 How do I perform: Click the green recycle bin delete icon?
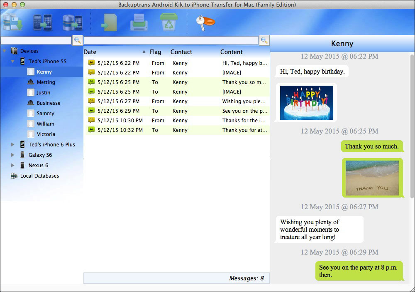tap(168, 22)
